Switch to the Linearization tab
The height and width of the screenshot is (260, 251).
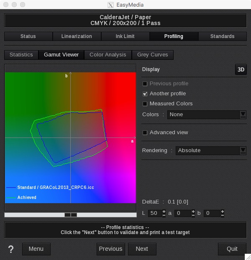(77, 36)
